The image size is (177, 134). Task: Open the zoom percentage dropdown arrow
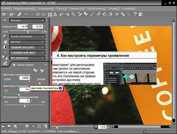96,127
